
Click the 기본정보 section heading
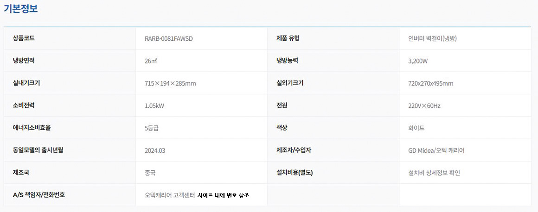(21, 8)
